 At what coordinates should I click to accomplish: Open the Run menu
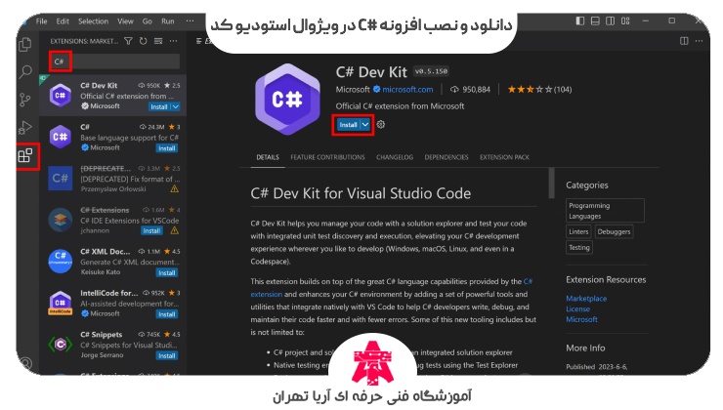click(x=168, y=21)
